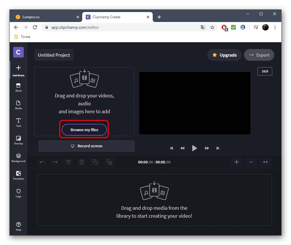
Task: Redo the last action
Action: coord(55,162)
